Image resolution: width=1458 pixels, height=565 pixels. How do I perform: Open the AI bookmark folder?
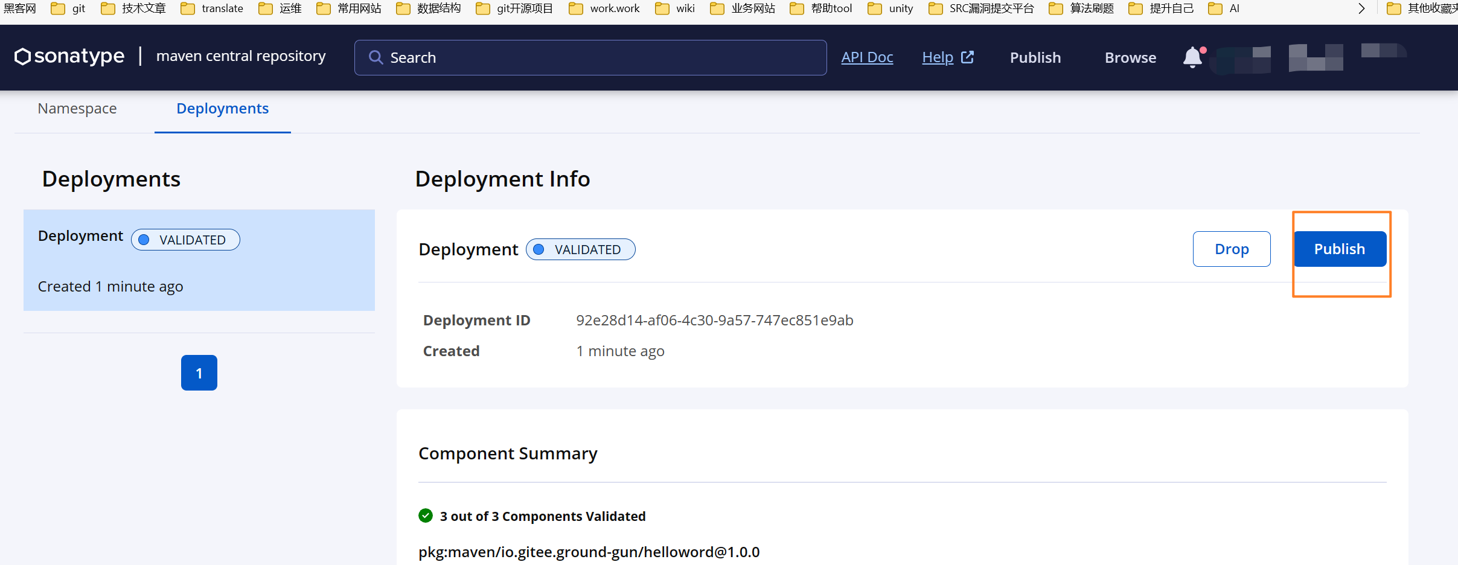click(1224, 8)
